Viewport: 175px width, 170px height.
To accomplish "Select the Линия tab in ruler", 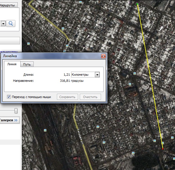I will 12,64.
